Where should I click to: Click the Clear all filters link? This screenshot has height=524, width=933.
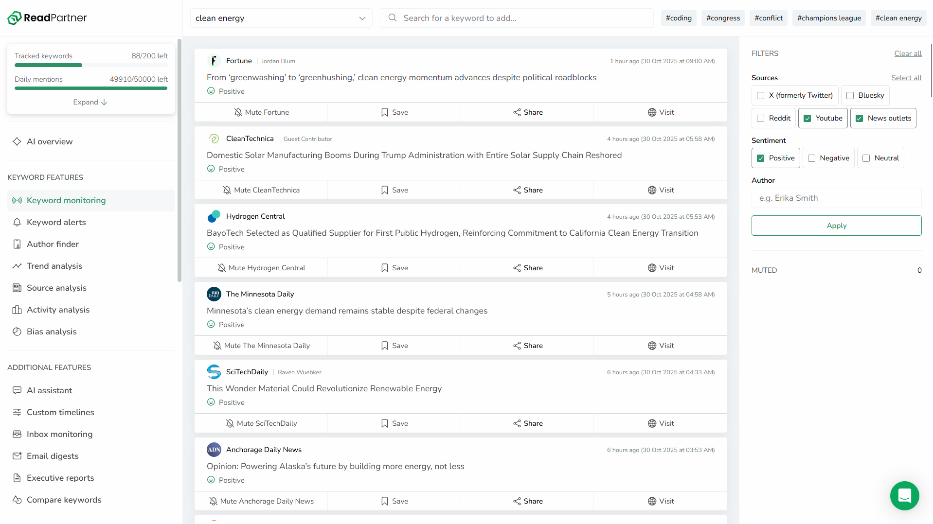[908, 53]
